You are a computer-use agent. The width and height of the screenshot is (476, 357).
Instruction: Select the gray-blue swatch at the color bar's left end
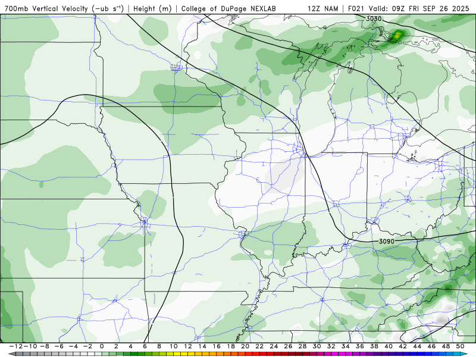[12, 354]
